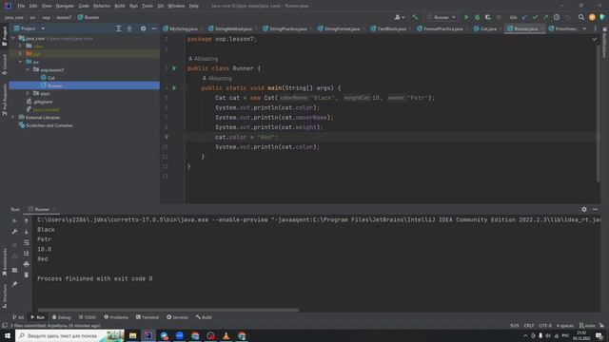609x342 pixels.
Task: Open the Terminal tool window button
Action: pyautogui.click(x=147, y=317)
